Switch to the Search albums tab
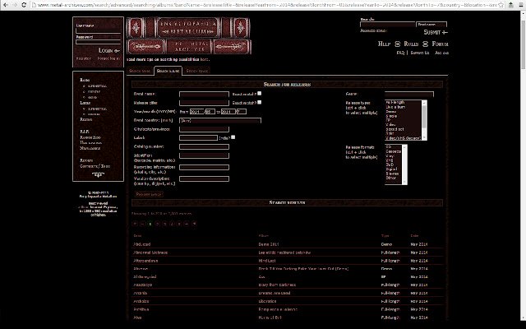 [168, 71]
